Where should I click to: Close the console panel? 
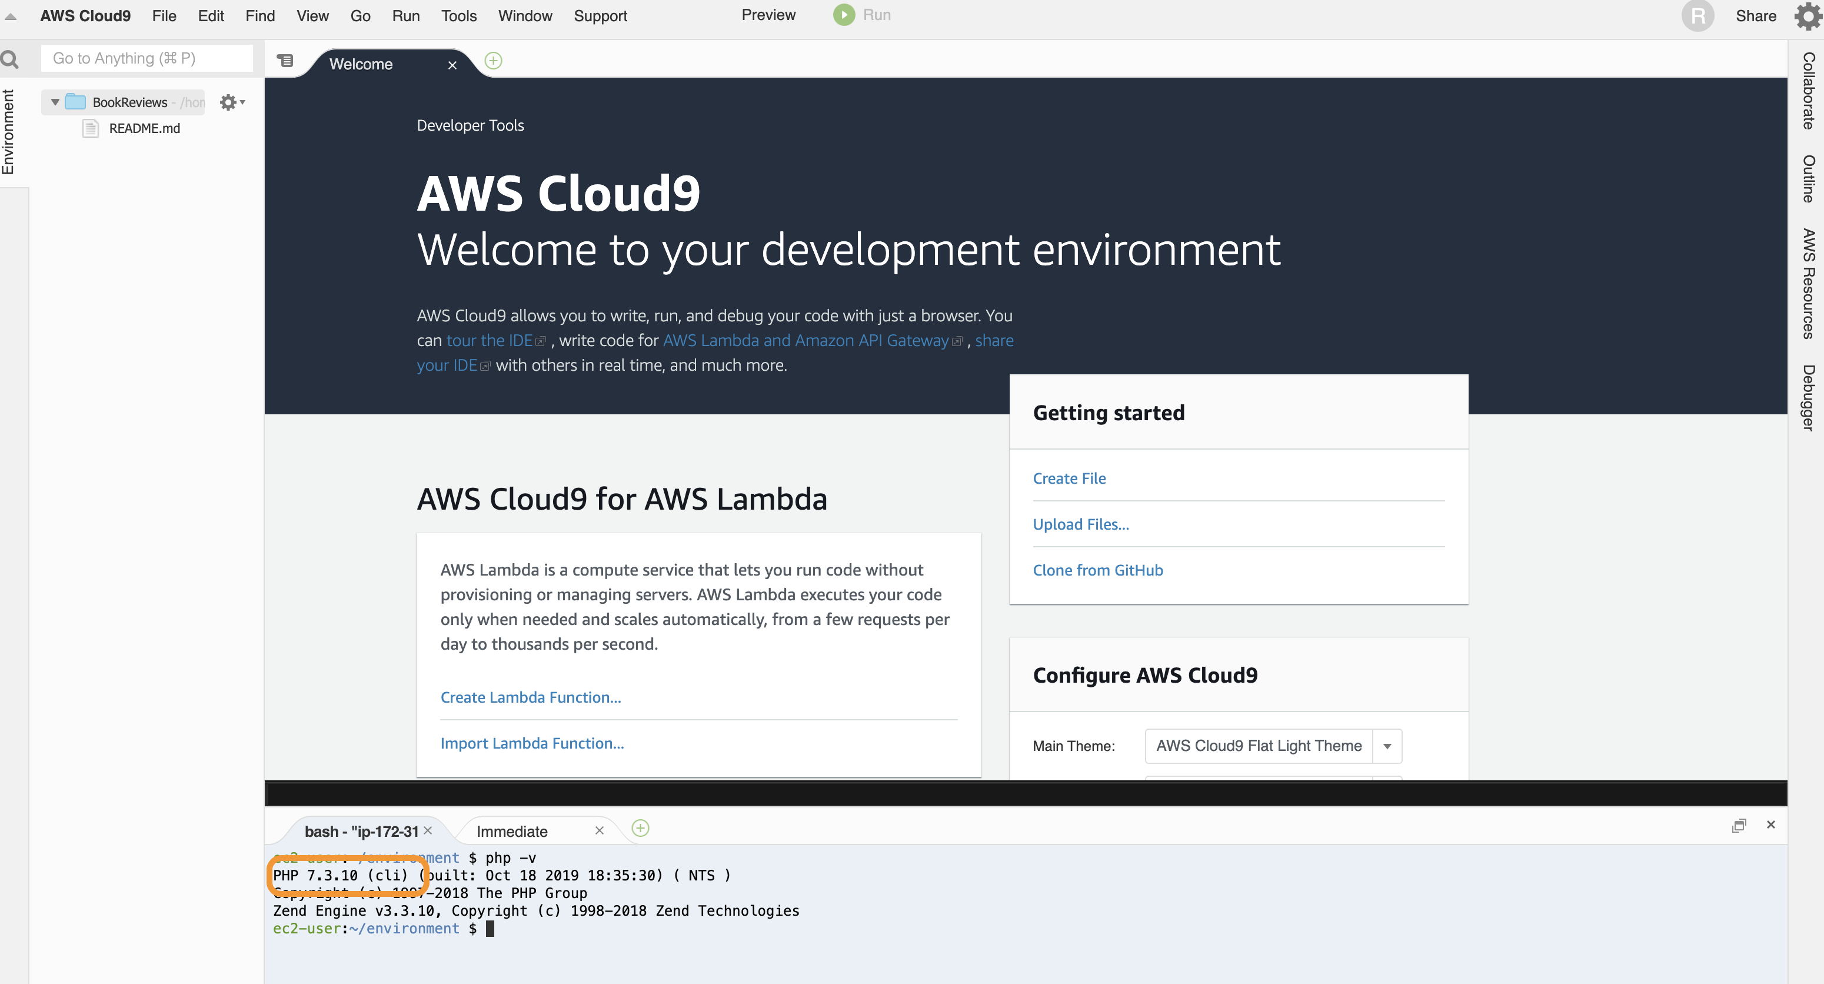point(1771,825)
